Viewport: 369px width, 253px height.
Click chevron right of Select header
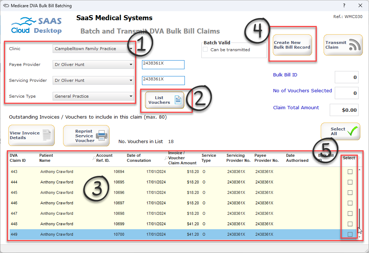tap(359, 158)
